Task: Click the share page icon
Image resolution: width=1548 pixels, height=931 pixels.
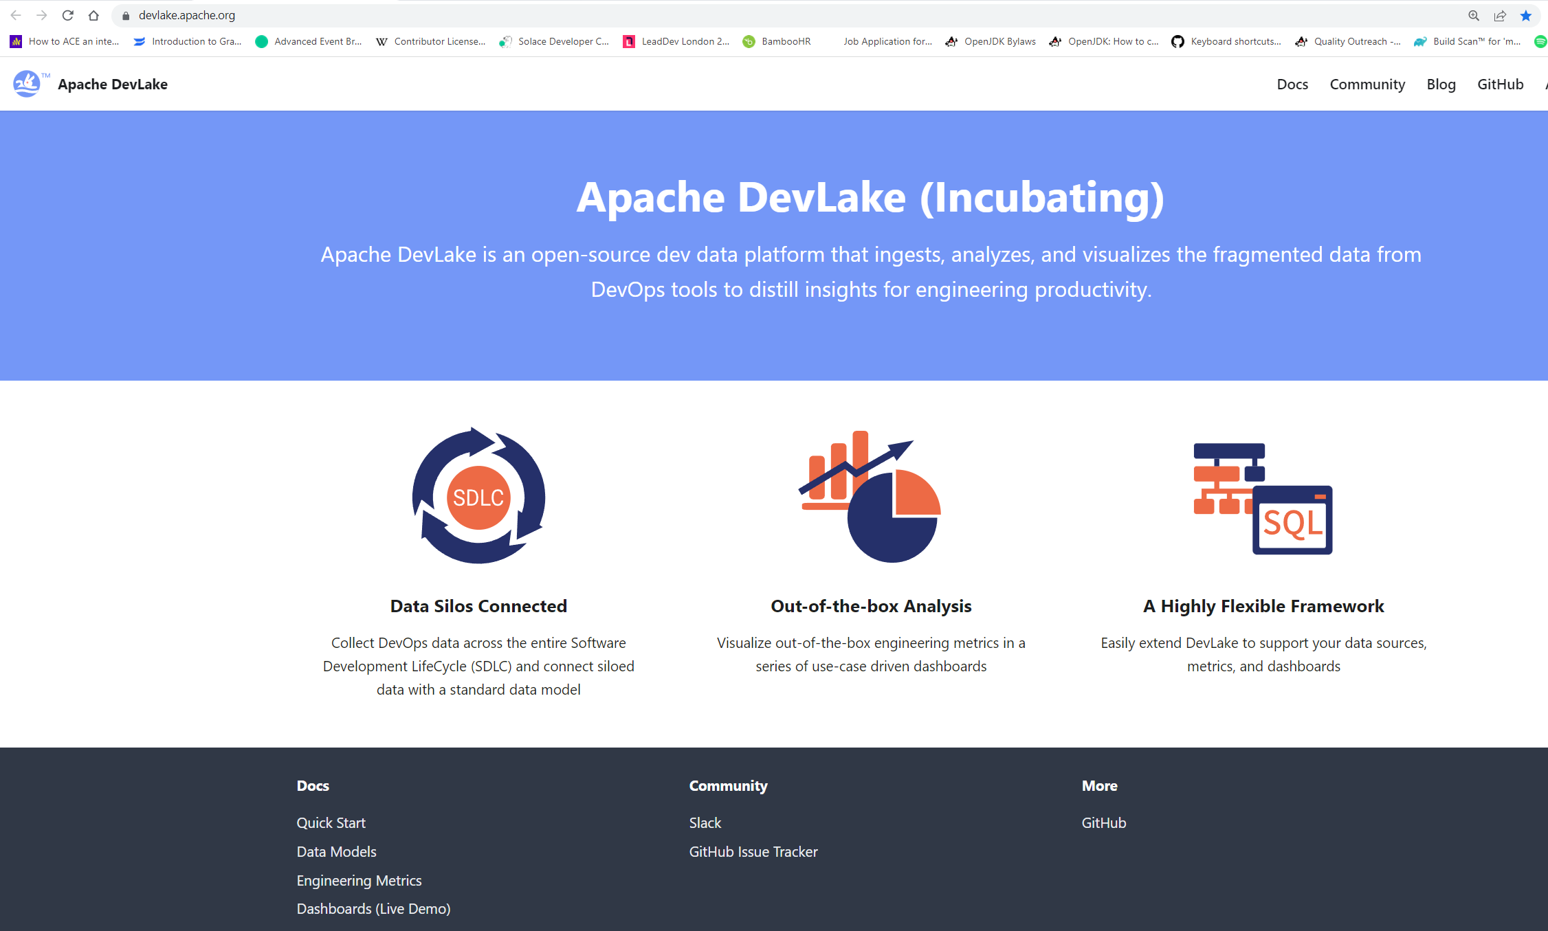Action: point(1500,15)
